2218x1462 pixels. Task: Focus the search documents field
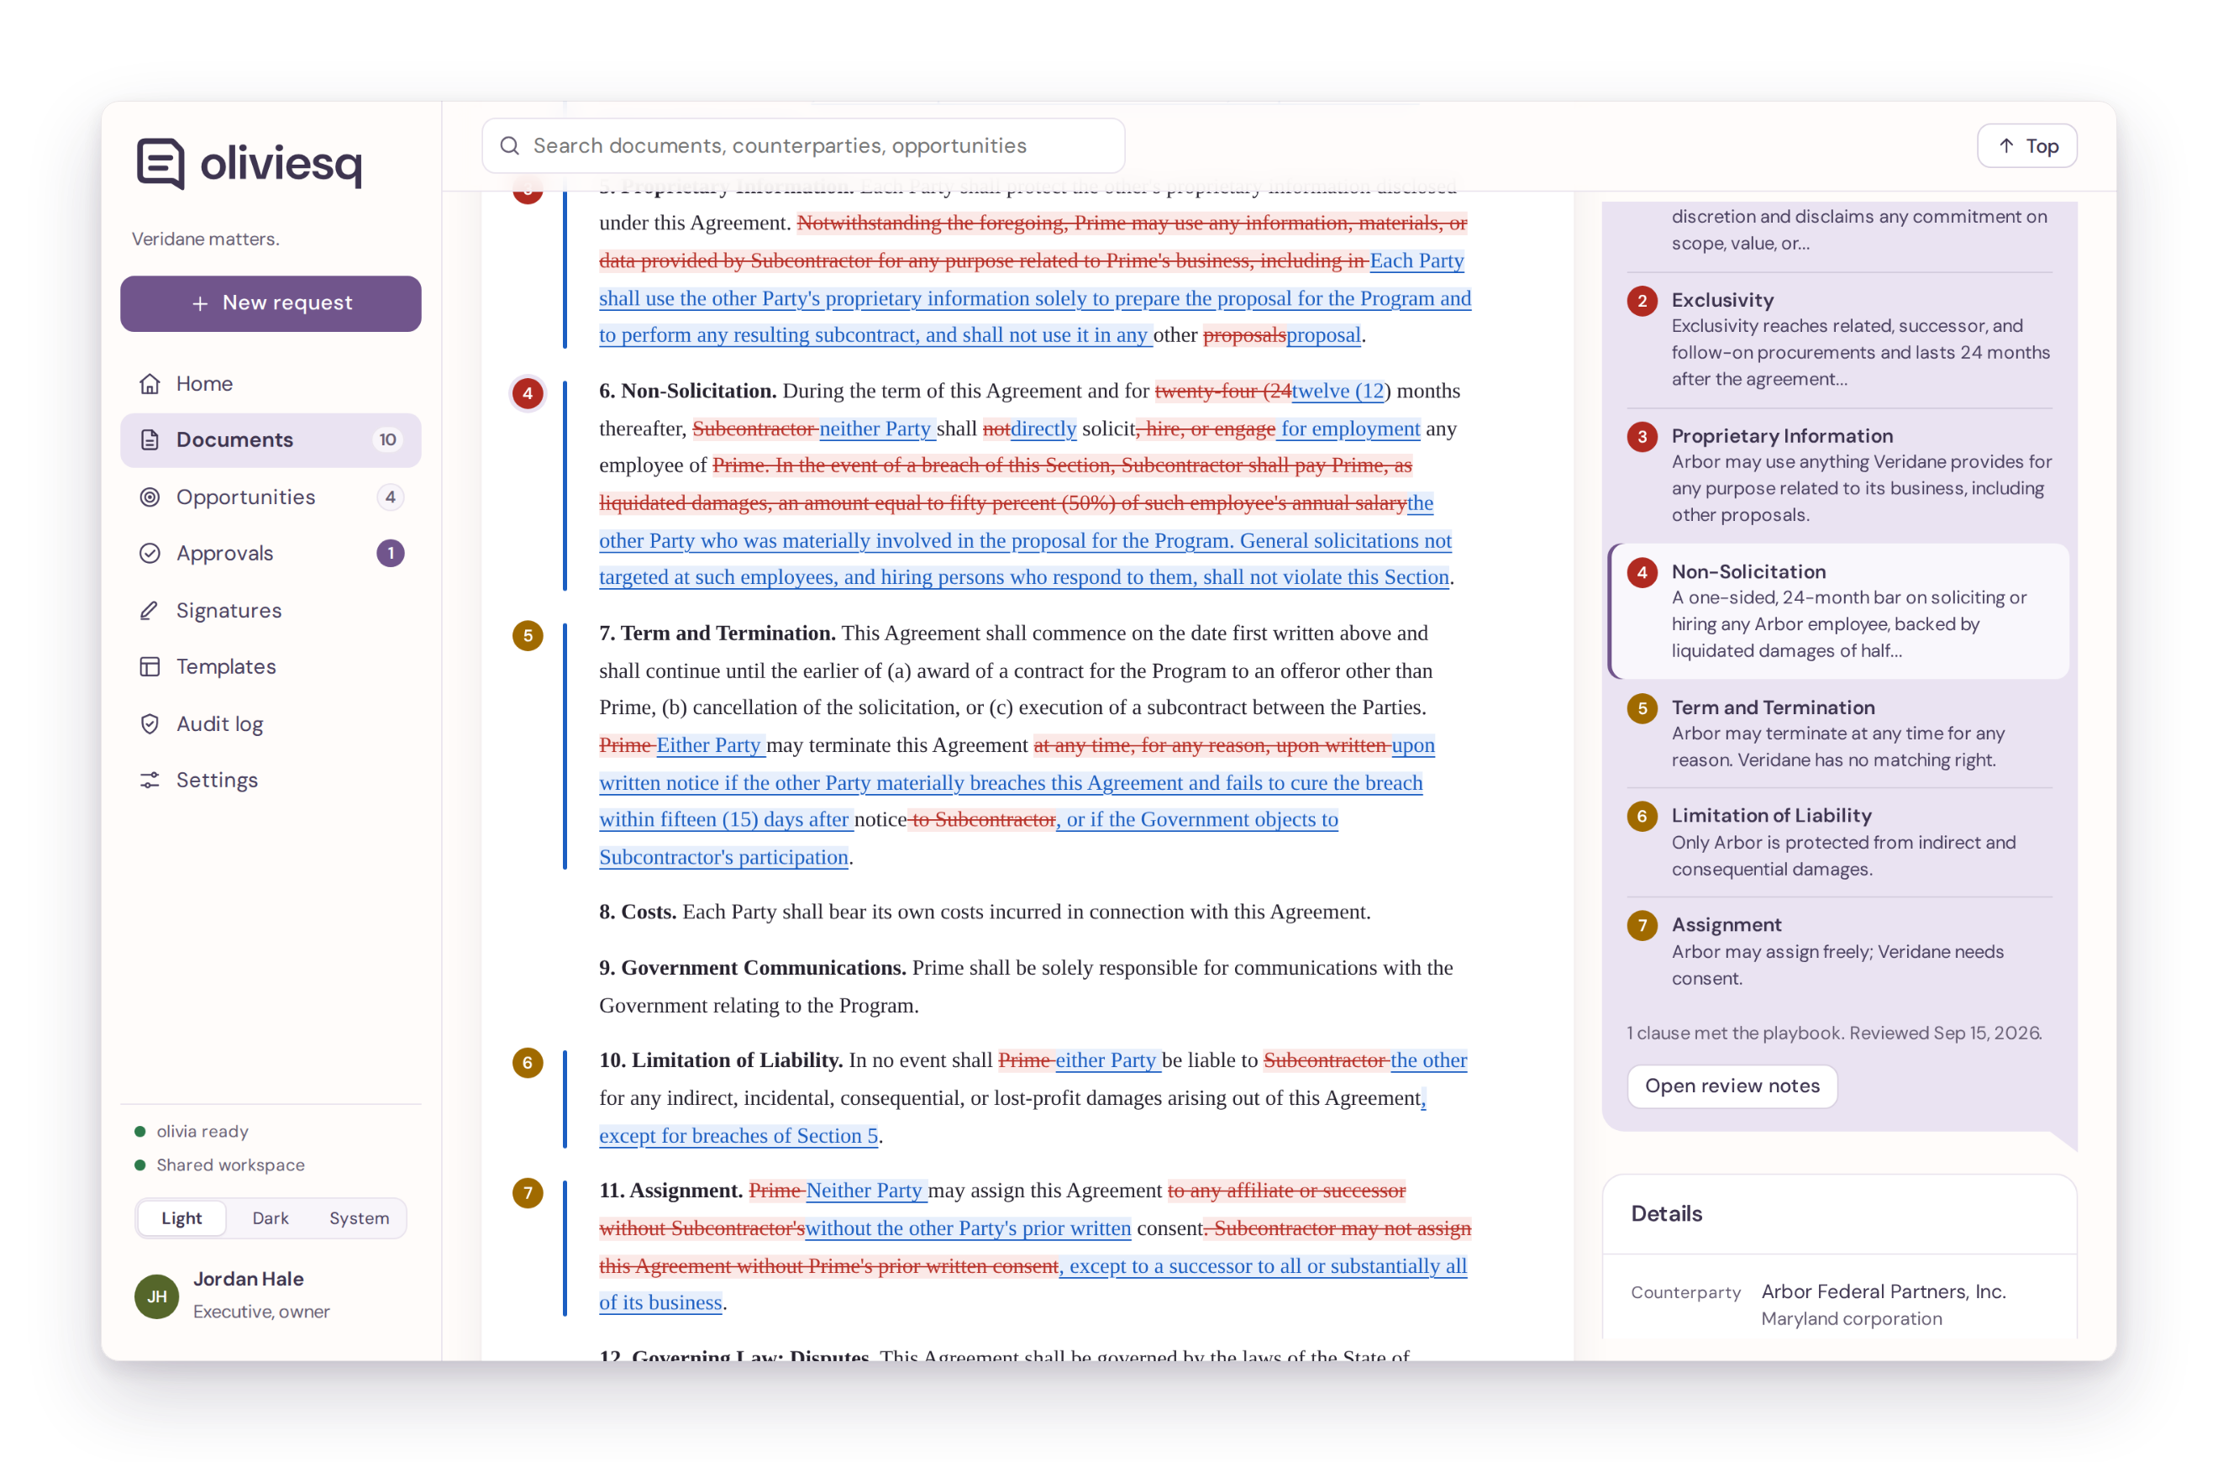[x=802, y=145]
